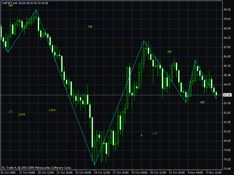Click the 86.85 price scale label
The height and width of the screenshot is (175, 234).
[x=227, y=57]
